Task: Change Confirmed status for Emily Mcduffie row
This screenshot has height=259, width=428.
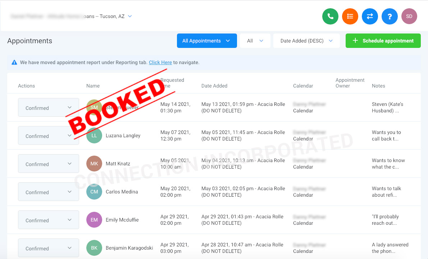Action: point(49,220)
